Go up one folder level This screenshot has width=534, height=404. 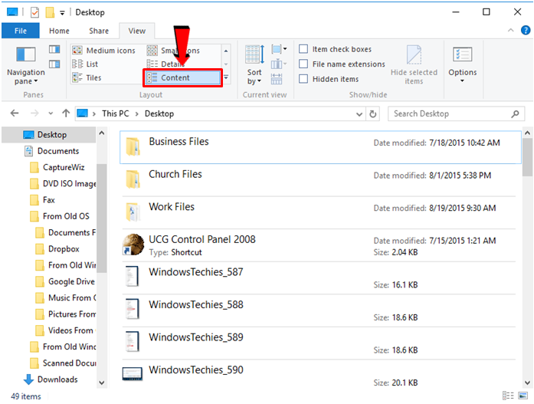66,113
